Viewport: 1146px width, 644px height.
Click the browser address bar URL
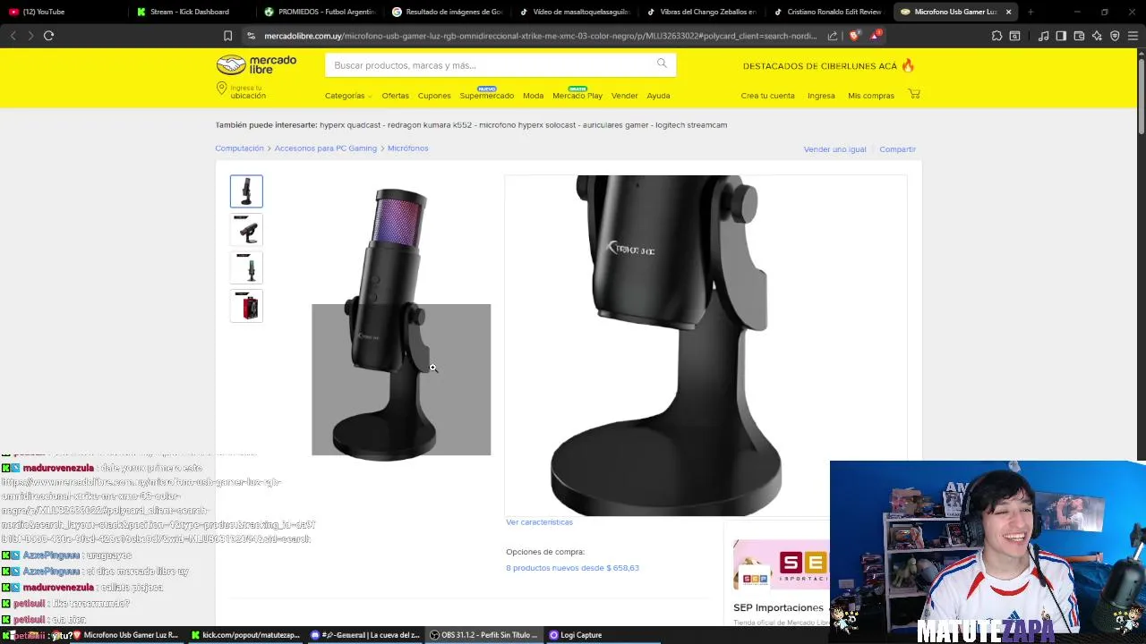[x=540, y=36]
